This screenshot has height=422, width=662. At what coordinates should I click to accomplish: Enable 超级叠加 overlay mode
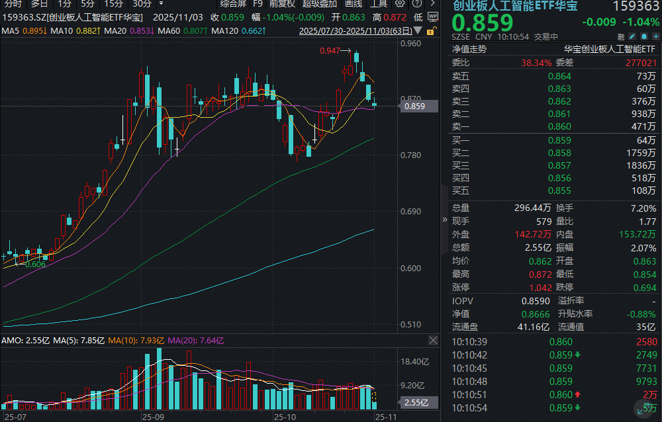[320, 3]
